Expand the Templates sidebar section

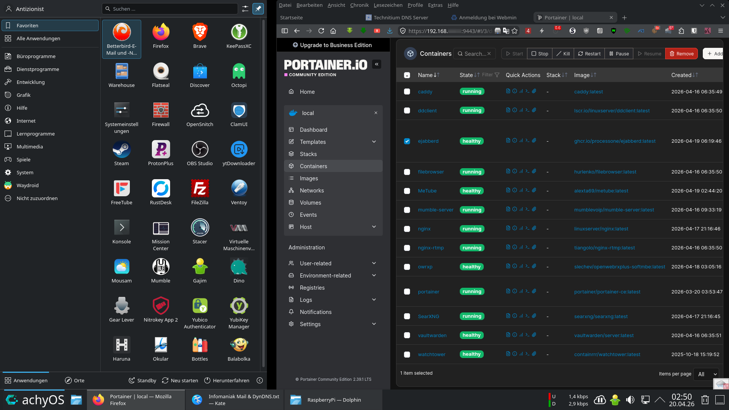click(374, 142)
